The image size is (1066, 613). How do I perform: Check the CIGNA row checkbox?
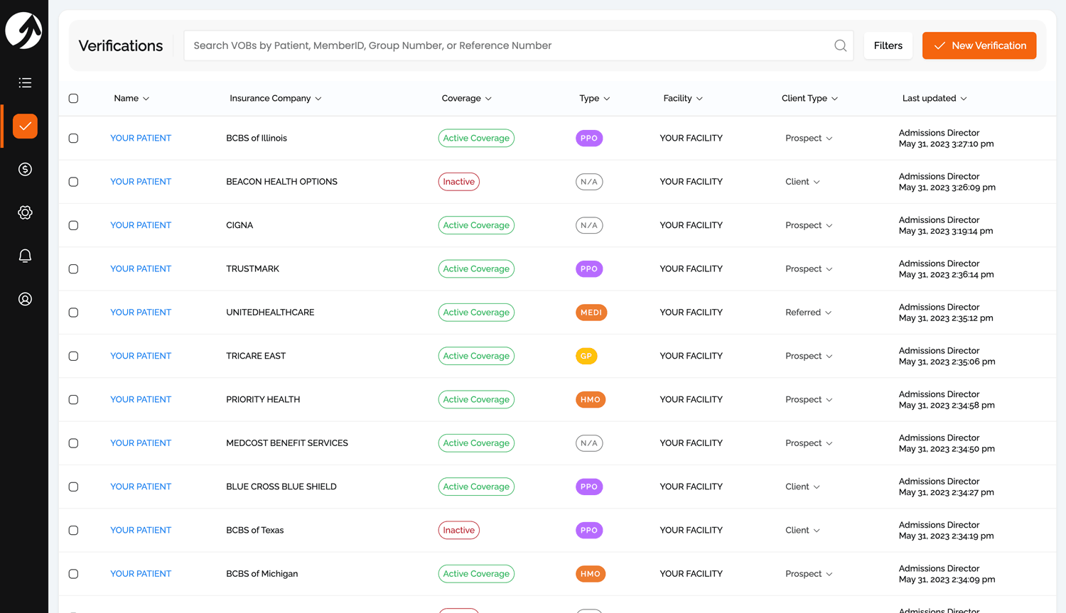[x=73, y=225]
